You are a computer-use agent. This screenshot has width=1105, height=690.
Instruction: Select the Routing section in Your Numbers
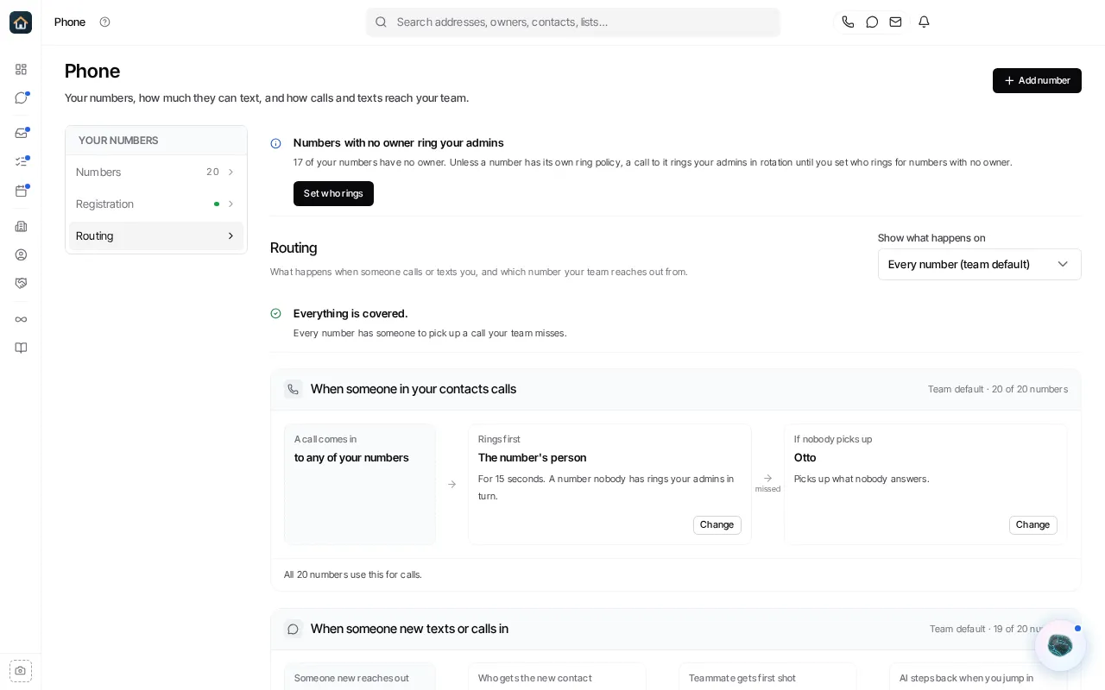[156, 236]
